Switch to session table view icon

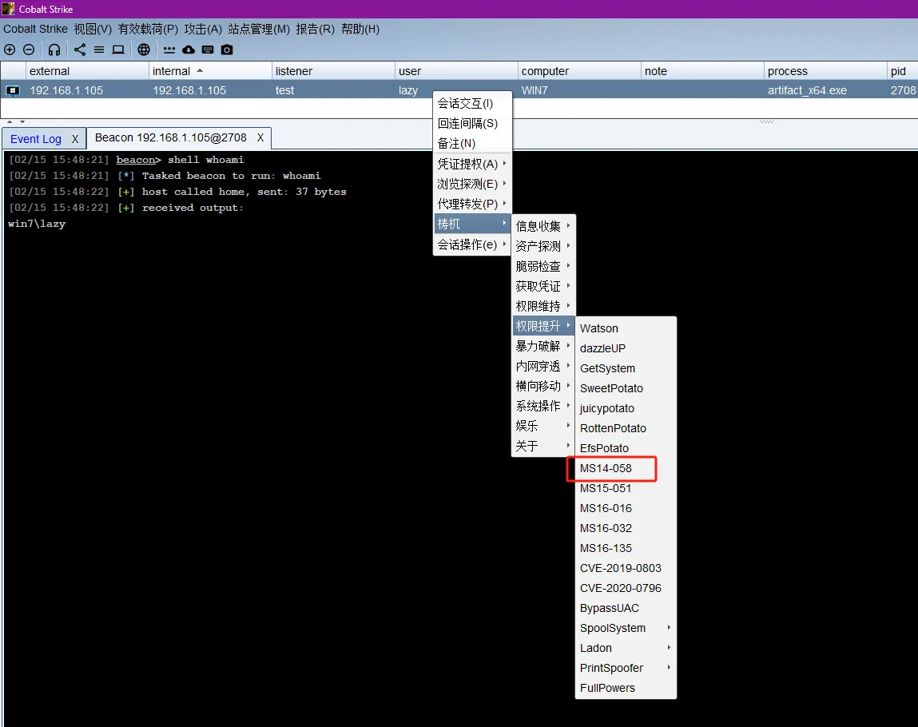point(99,50)
